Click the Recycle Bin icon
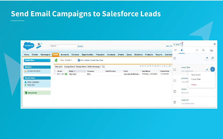Screen dimensions: 223x139 26,93
